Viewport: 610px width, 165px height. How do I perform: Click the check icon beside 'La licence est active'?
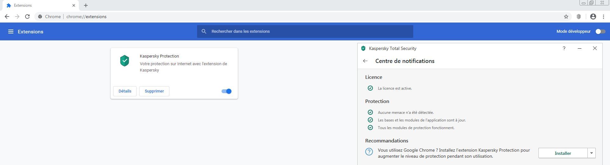click(370, 88)
